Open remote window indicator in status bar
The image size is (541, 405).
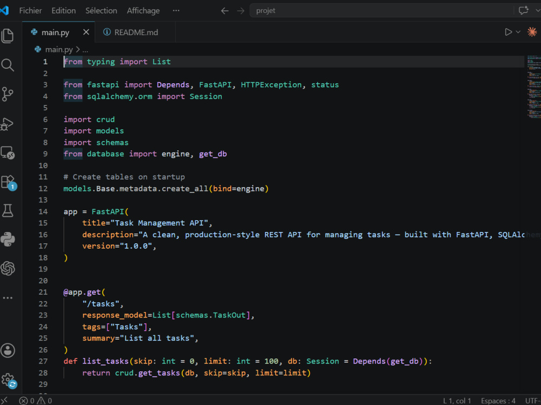(4, 400)
